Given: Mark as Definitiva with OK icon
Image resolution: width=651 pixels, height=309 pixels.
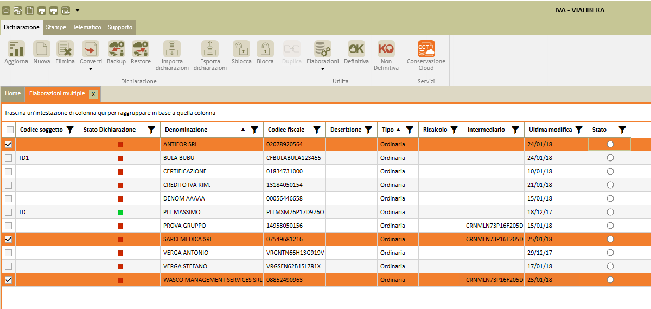Looking at the screenshot, I should (356, 49).
